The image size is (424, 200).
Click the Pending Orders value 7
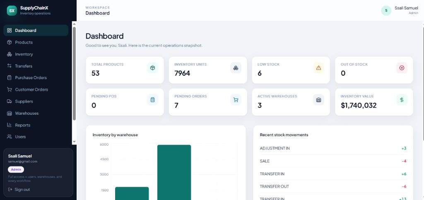pos(176,105)
